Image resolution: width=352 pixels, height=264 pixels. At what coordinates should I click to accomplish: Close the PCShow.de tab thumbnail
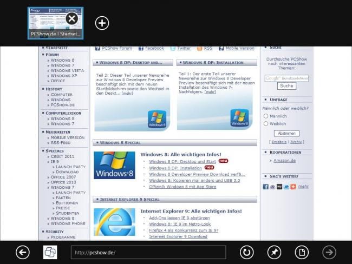72,18
